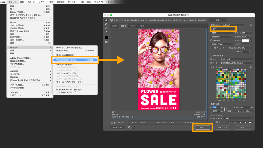Switch to the 2 分割 tab
Screen dimensions: 263x148
[133, 26]
